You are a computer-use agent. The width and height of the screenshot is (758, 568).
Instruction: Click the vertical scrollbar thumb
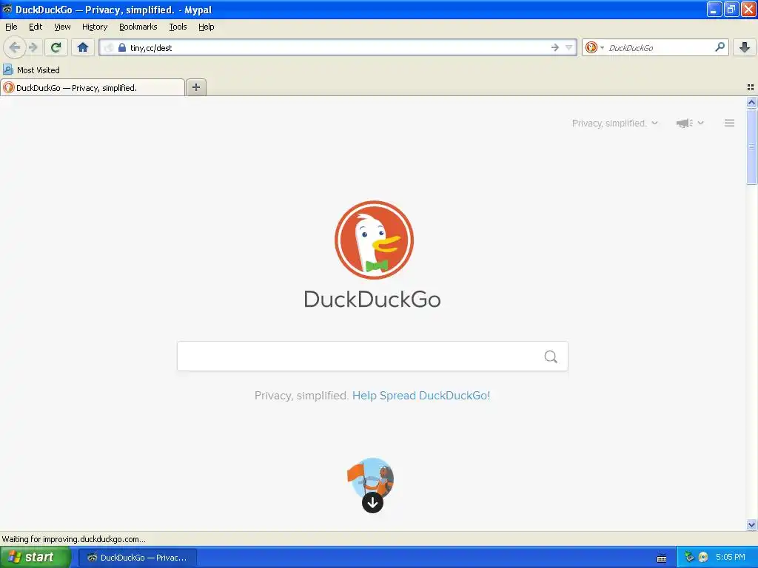tap(751, 146)
